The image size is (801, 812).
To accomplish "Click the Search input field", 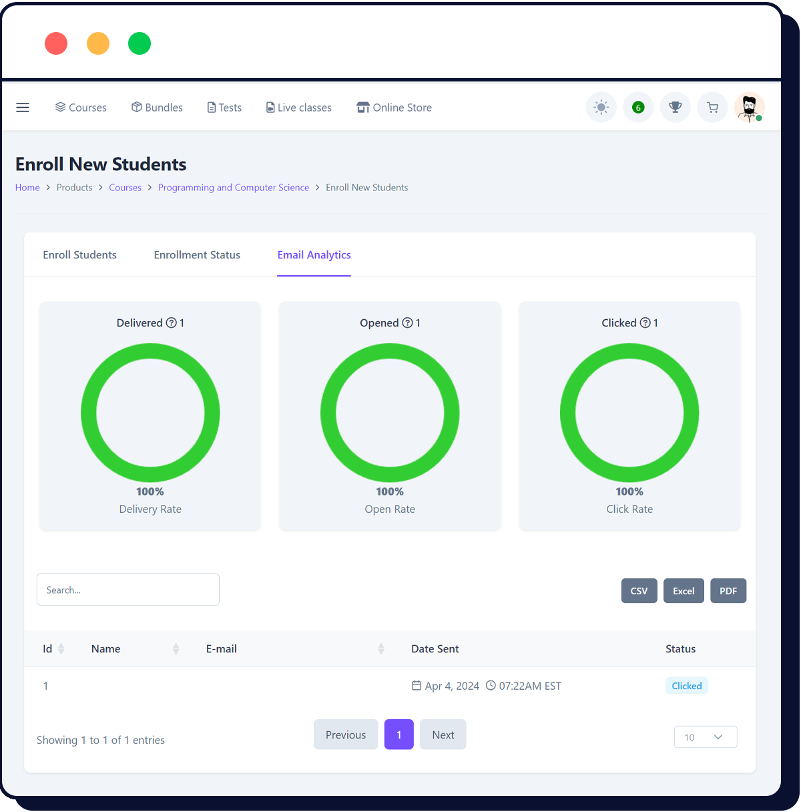I will coord(128,590).
